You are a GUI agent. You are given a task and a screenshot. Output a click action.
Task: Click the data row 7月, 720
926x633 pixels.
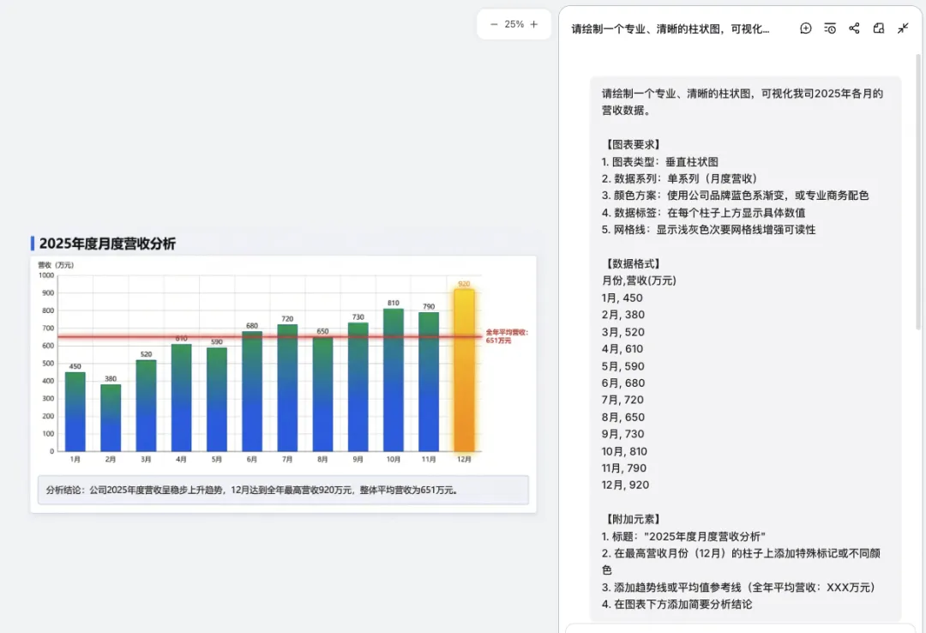(x=622, y=401)
